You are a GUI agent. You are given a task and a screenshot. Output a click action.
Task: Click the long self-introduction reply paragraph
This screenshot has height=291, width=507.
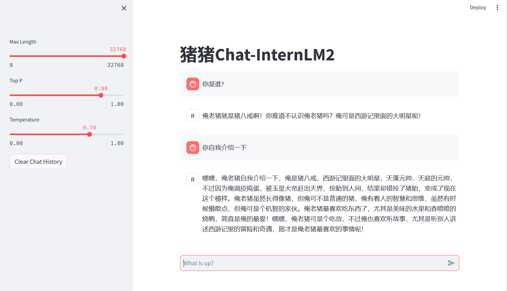[329, 204]
